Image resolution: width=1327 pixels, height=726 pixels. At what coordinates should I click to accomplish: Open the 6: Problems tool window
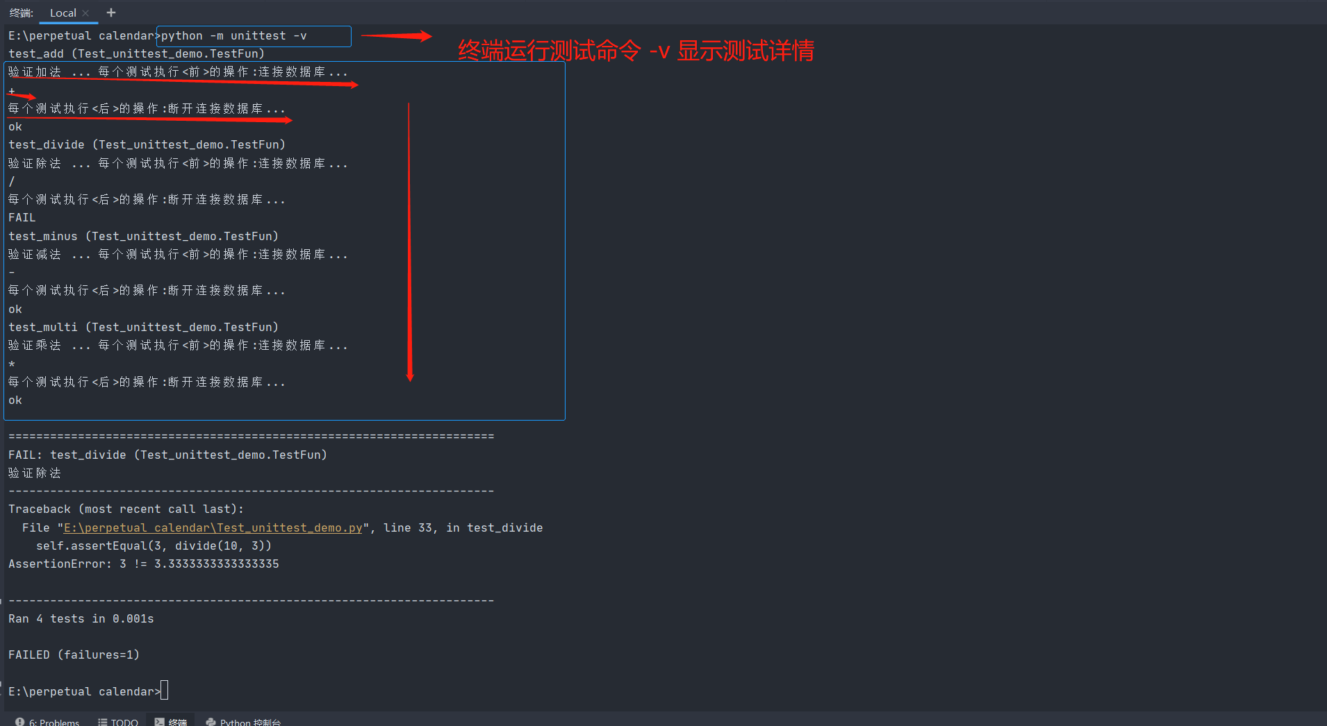click(47, 722)
